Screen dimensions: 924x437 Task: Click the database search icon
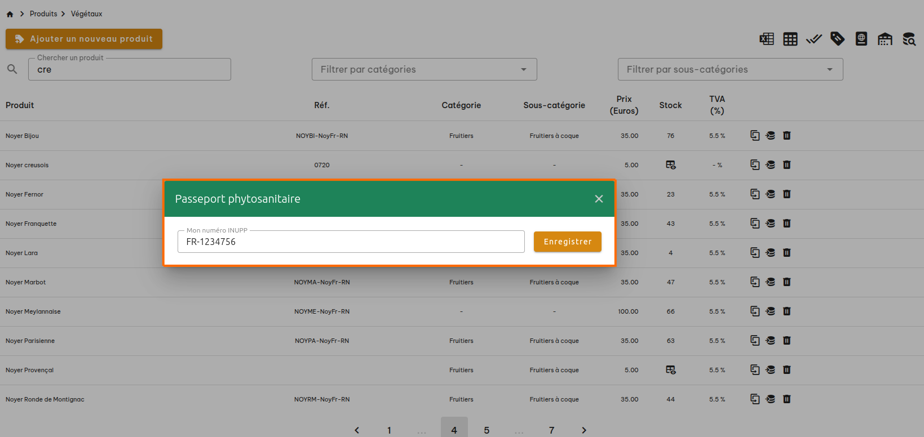pos(909,39)
